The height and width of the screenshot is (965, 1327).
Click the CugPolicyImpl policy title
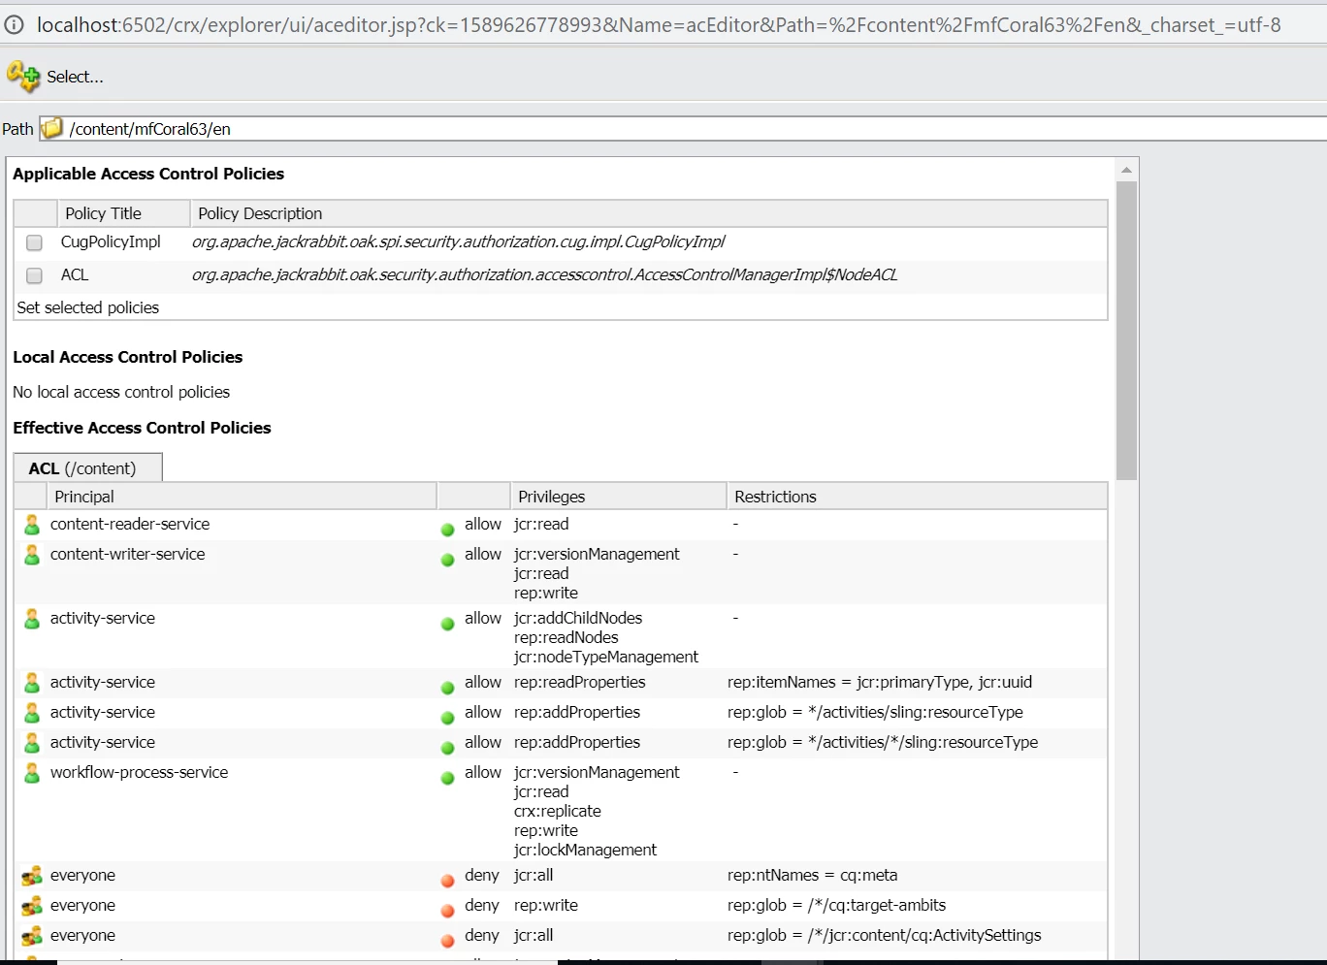[x=111, y=241]
